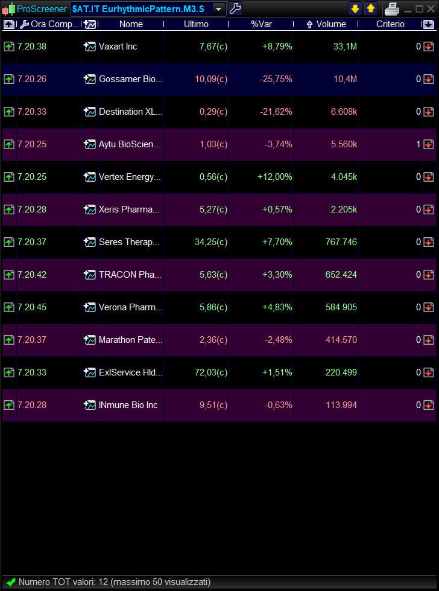
Task: Click the green up arrow header icon
Action: tap(9, 24)
